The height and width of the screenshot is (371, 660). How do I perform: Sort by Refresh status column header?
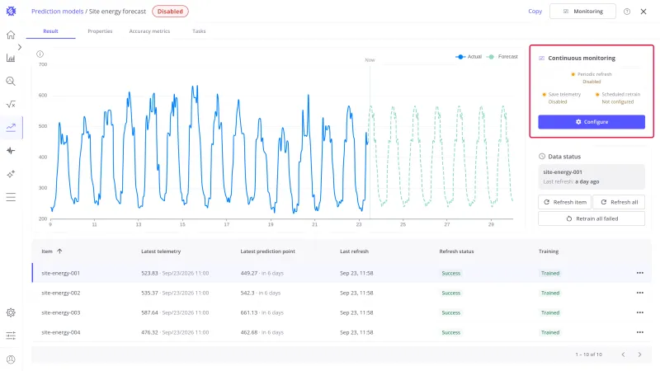tap(456, 251)
